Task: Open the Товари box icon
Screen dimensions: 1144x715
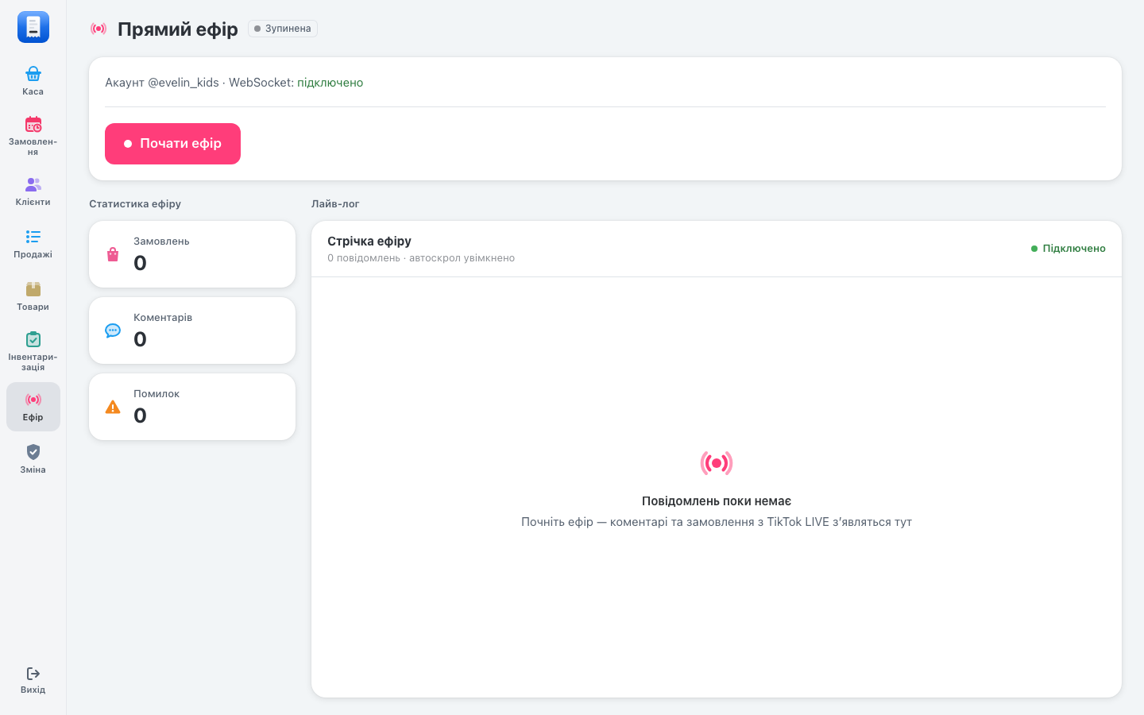Action: (x=33, y=289)
